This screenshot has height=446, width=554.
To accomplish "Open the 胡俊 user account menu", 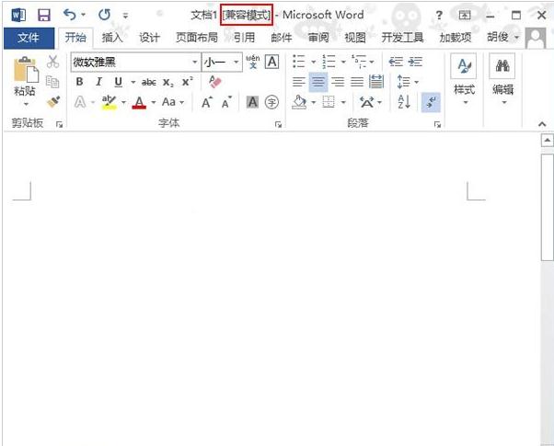I will point(502,37).
